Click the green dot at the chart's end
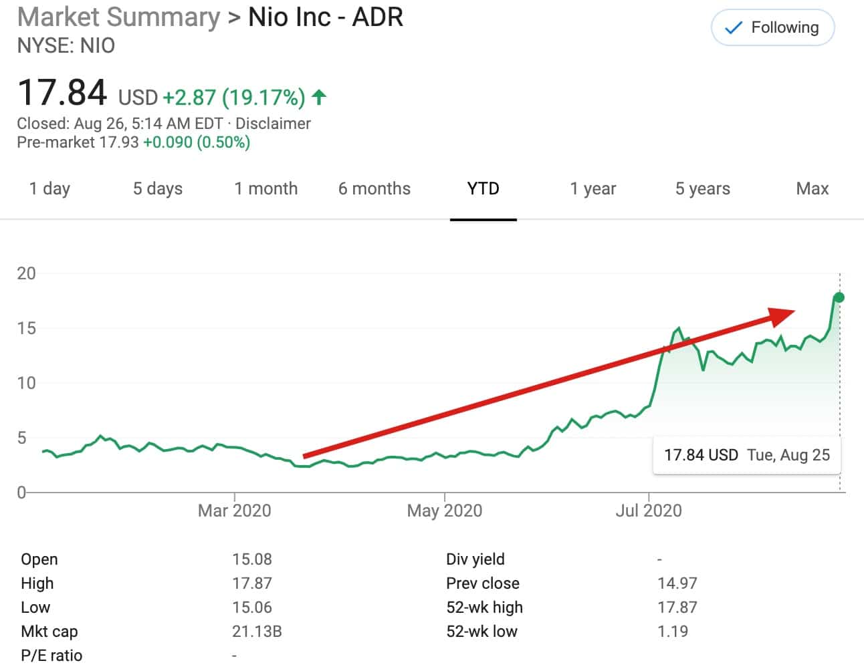864x671 pixels. pyautogui.click(x=839, y=297)
